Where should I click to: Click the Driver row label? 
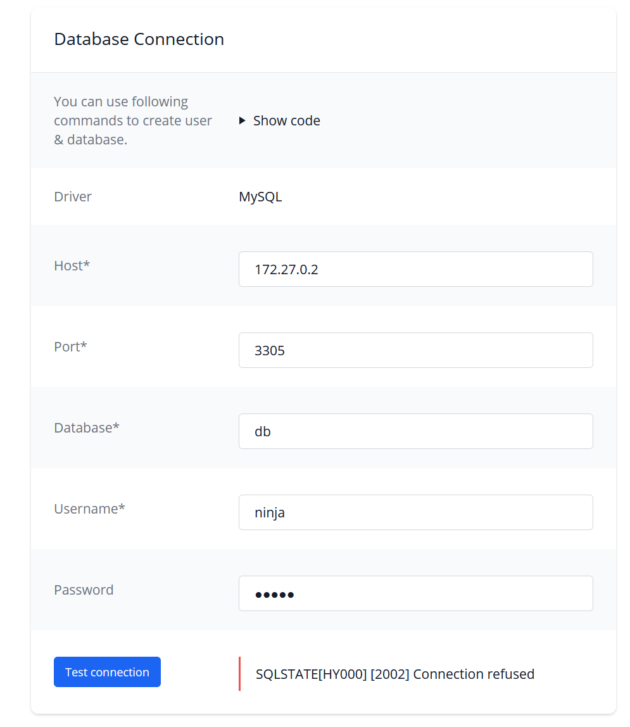click(72, 196)
